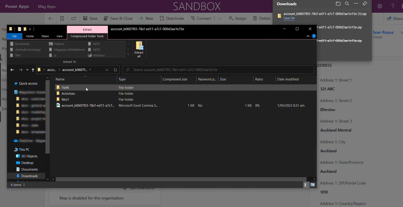Go up one folder level in Explorer
Screen dimensions: 403x207
[x=33, y=70]
